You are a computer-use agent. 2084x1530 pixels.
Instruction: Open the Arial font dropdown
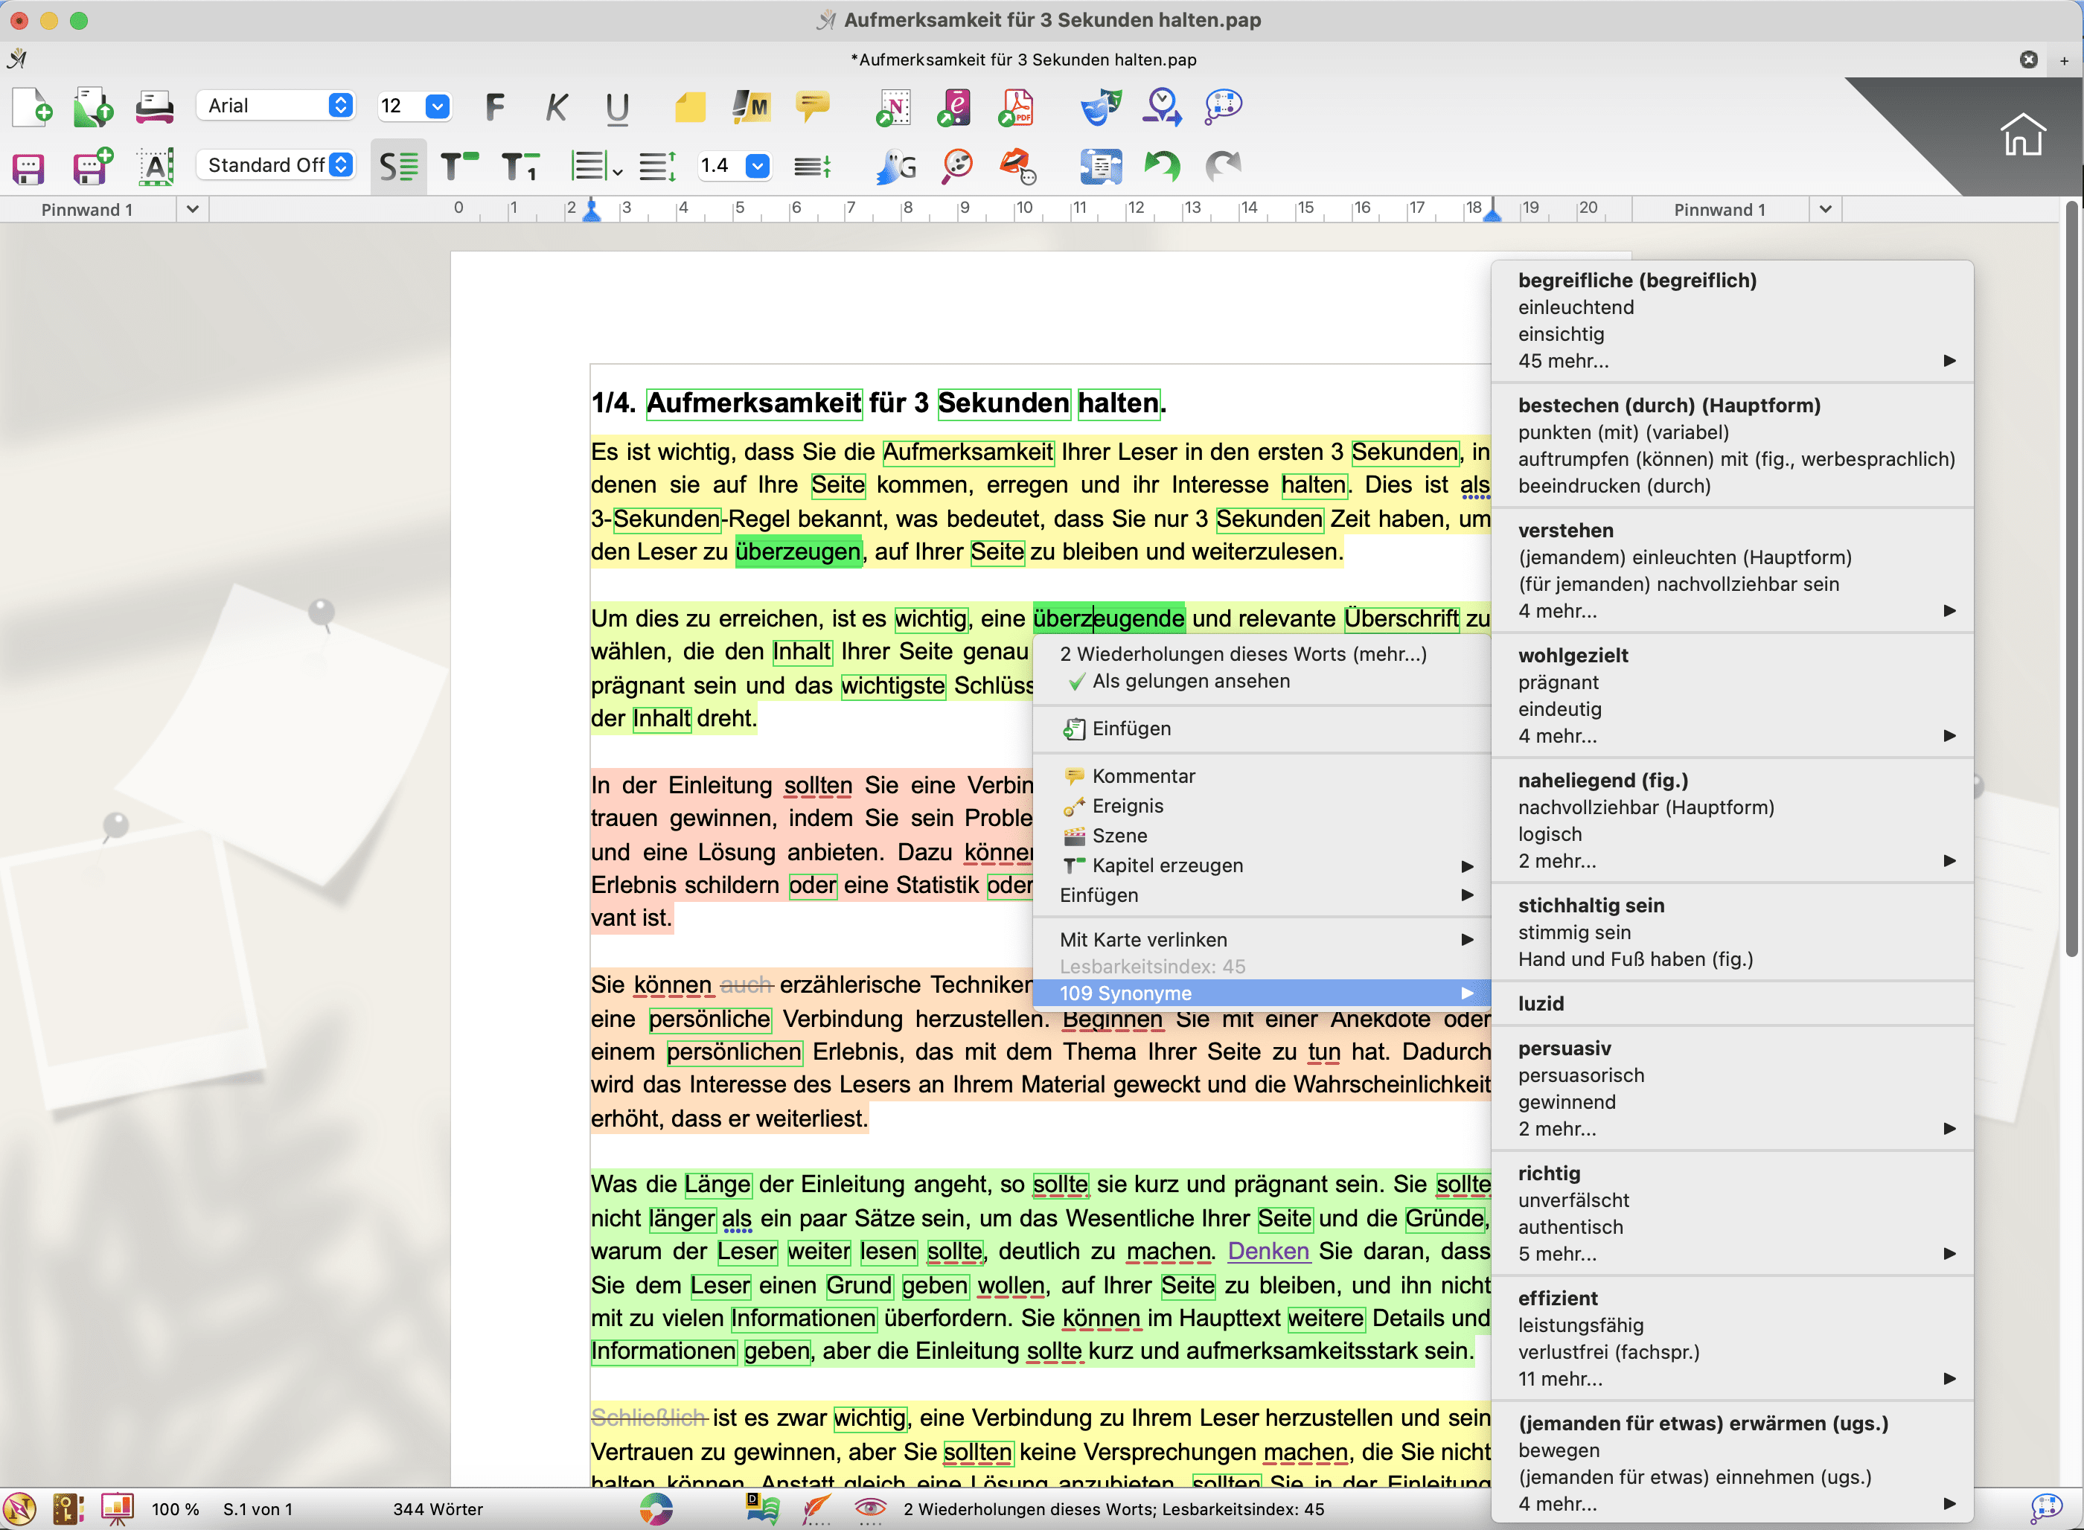[x=340, y=106]
